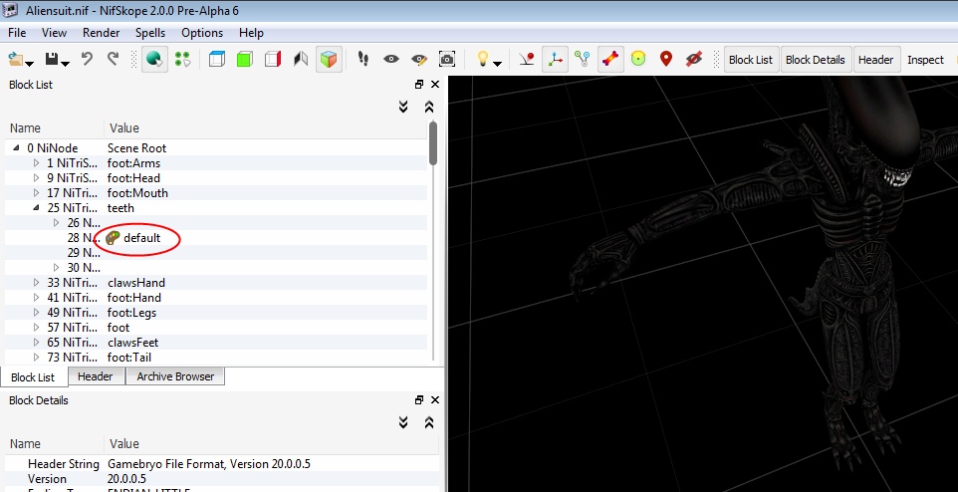Image resolution: width=958 pixels, height=492 pixels.
Task: Enable Walk view footprints icon
Action: point(363,60)
